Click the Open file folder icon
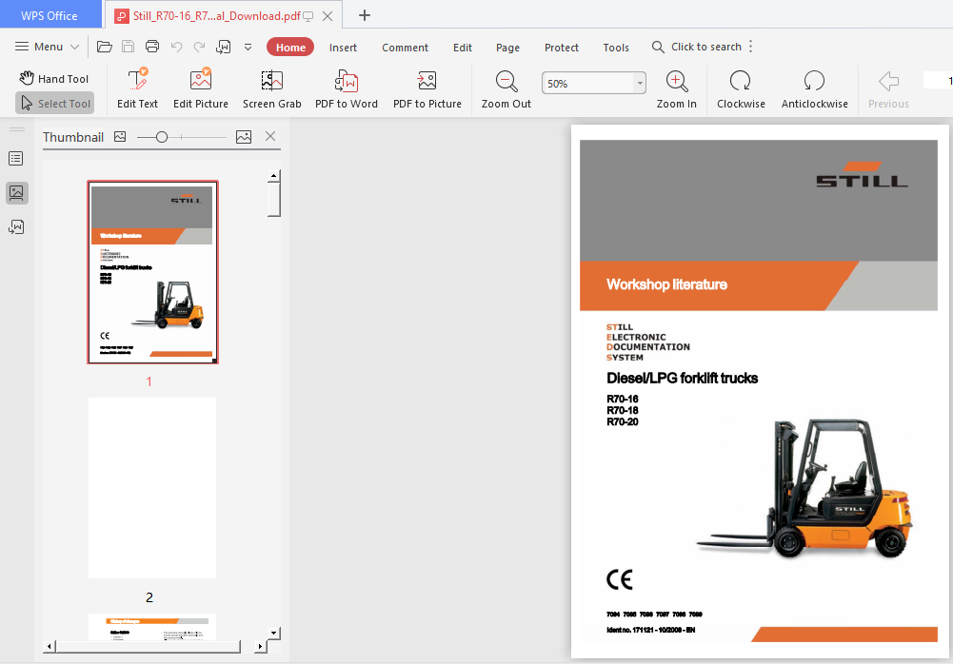 click(104, 47)
